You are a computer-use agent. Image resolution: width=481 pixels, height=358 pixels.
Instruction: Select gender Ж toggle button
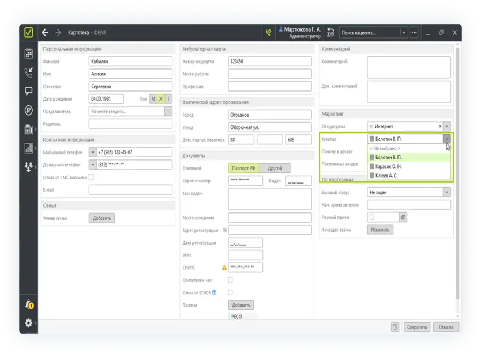(x=160, y=99)
